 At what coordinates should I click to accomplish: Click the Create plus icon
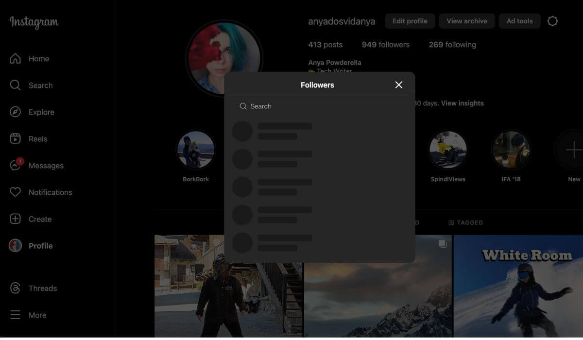pos(16,219)
